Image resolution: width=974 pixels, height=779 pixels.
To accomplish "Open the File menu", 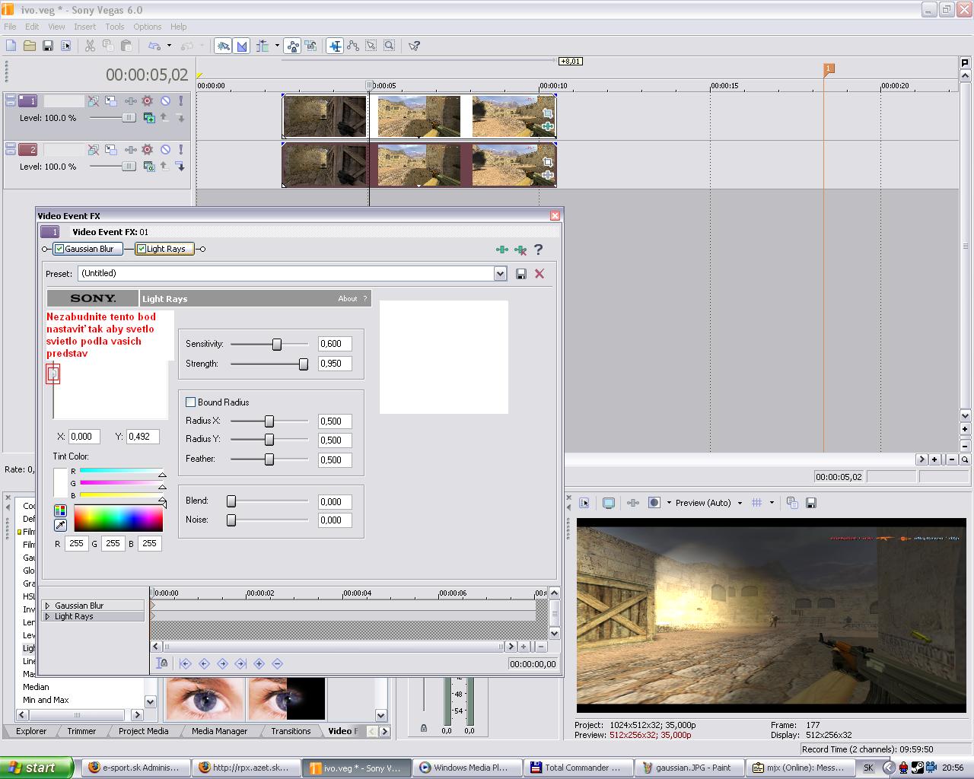I will [11, 27].
